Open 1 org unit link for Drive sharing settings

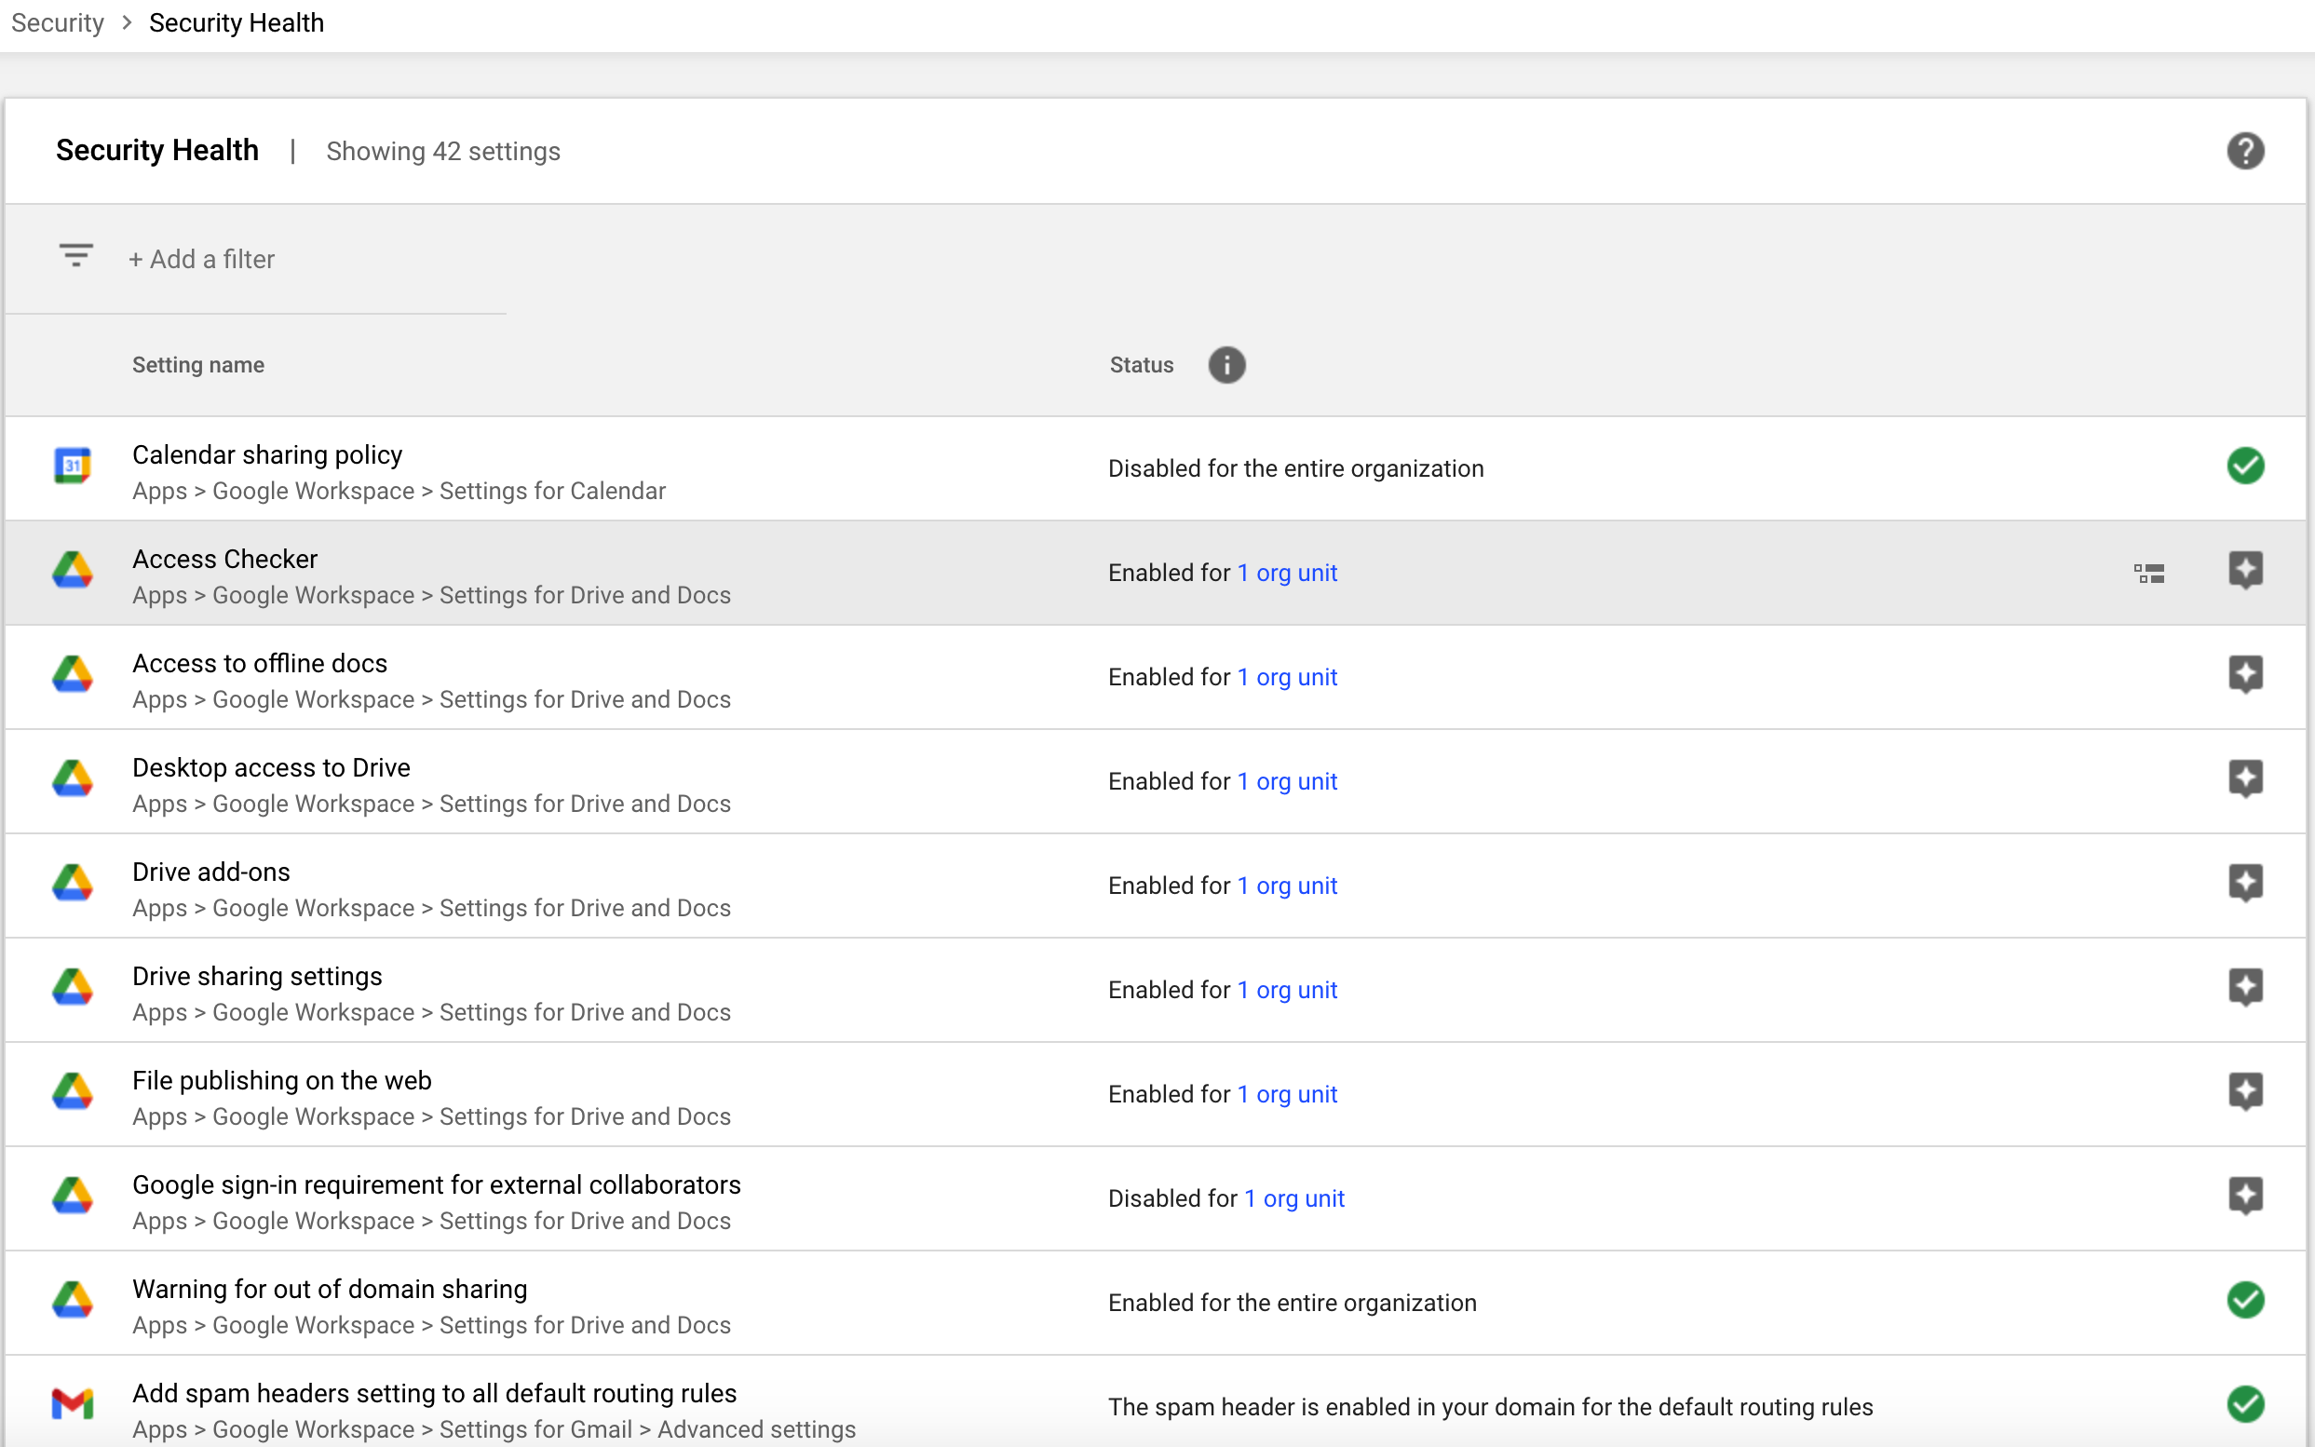[1286, 991]
